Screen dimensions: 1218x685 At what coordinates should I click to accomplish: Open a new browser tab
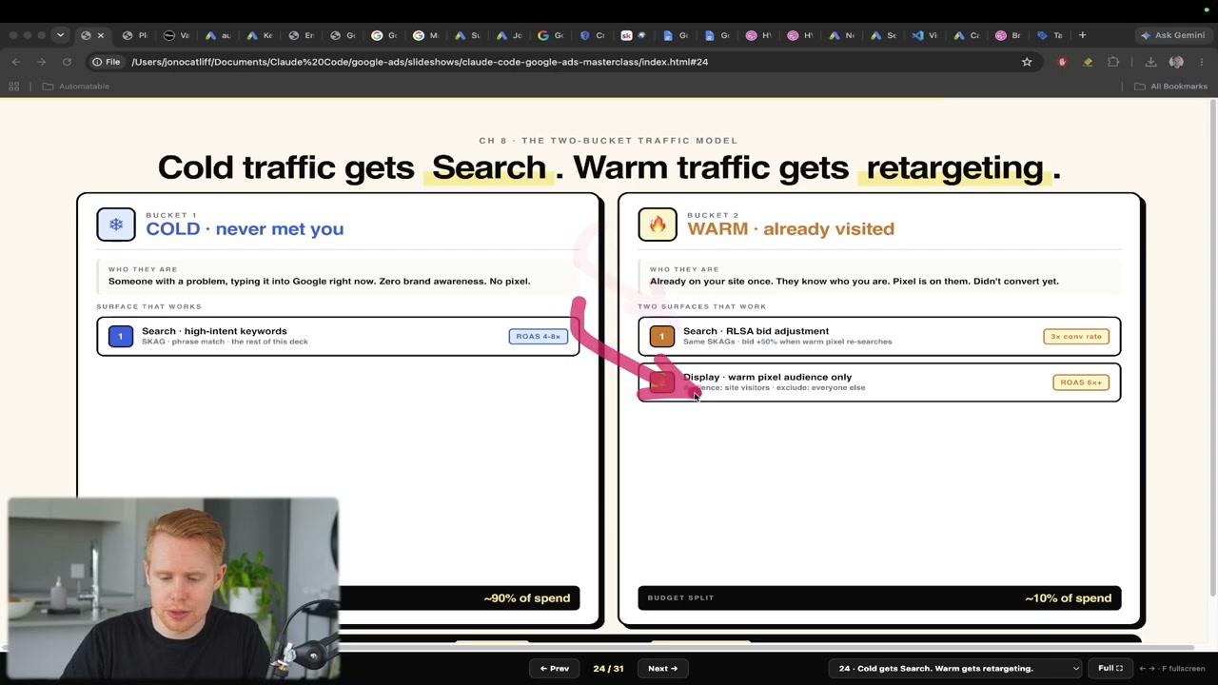click(x=1082, y=35)
